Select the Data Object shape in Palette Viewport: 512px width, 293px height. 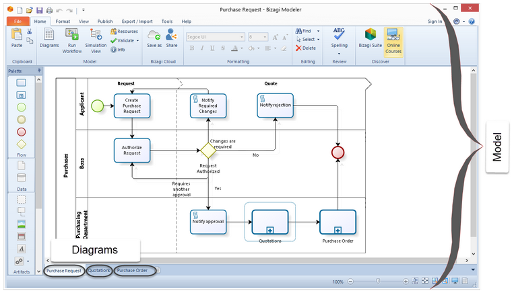tap(22, 165)
